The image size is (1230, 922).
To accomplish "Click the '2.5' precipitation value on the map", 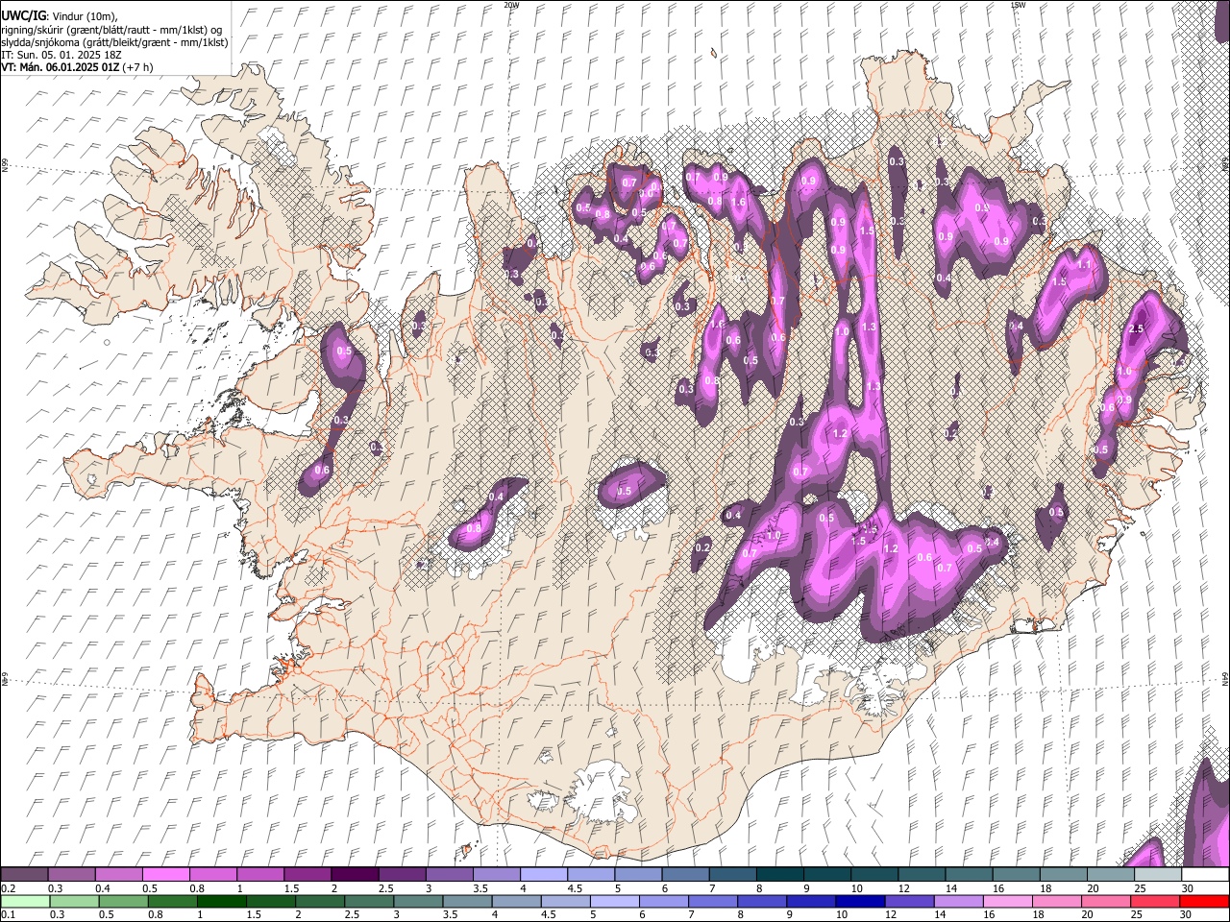I will click(1136, 329).
